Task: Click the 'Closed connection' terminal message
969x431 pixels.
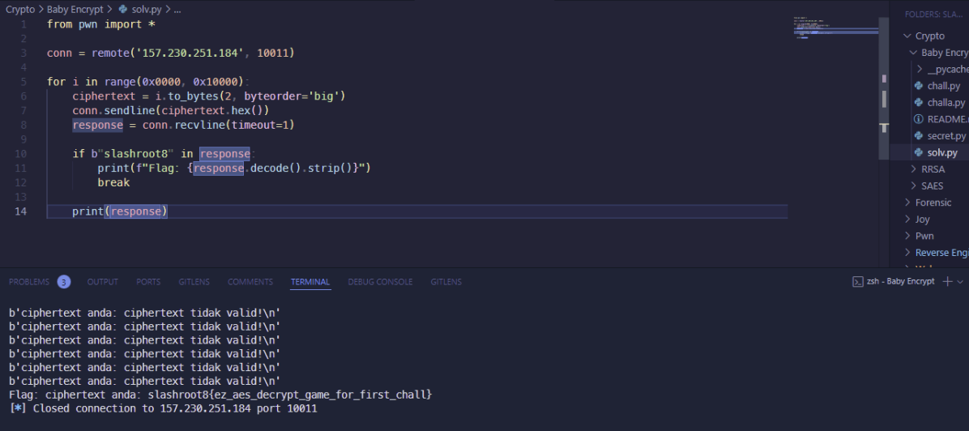Action: pos(163,408)
